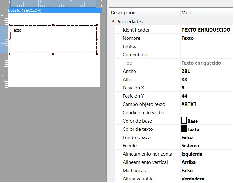This screenshot has height=183, width=234.
Task: Select the Fondo opaco property
Action: click(174, 137)
